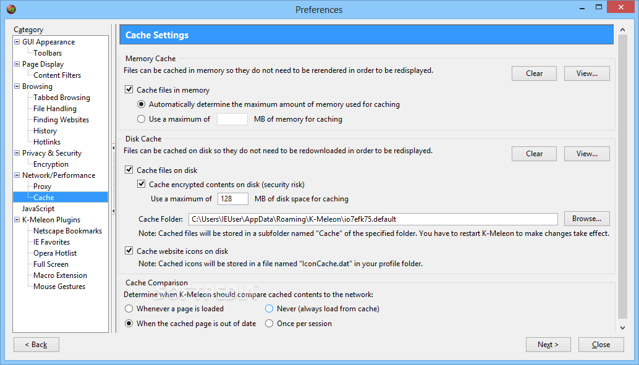The height and width of the screenshot is (365, 639).
Task: Disable Cache website icons on disk
Action: click(129, 251)
